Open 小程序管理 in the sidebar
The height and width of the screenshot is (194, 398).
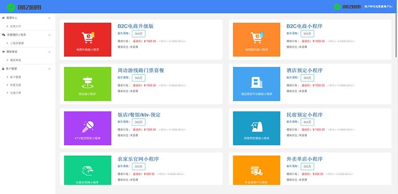(x=17, y=43)
